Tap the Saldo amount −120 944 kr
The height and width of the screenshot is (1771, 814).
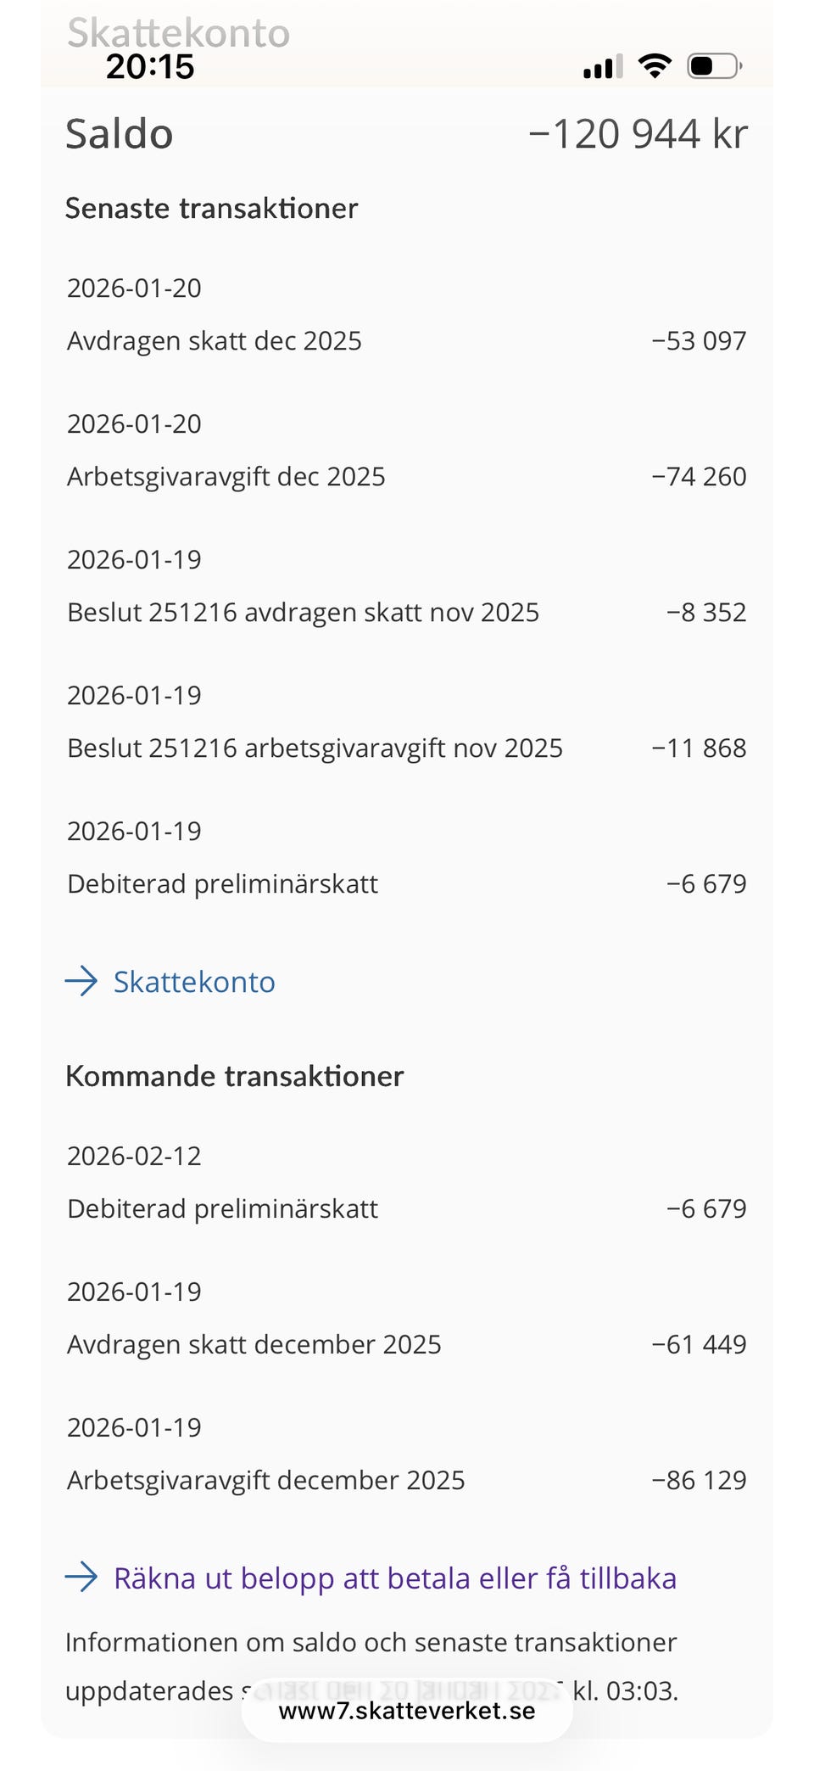coord(638,134)
